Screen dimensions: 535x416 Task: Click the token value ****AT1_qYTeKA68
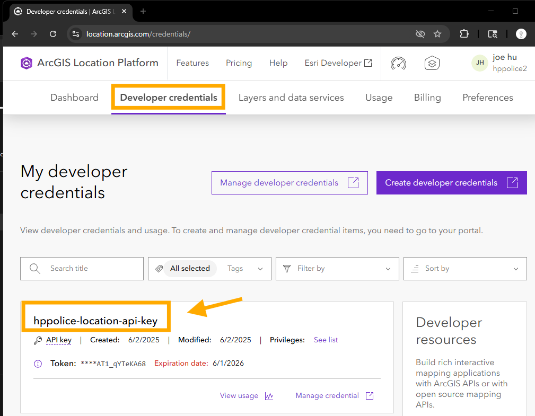(x=113, y=364)
